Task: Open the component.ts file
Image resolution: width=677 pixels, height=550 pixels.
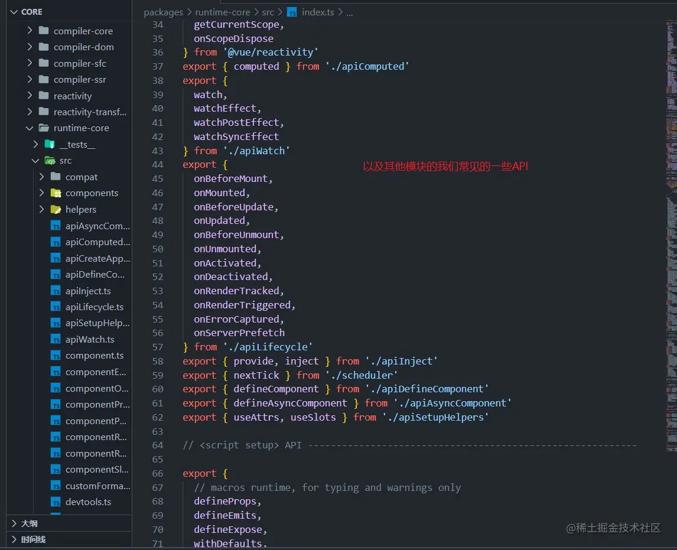Action: tap(95, 356)
